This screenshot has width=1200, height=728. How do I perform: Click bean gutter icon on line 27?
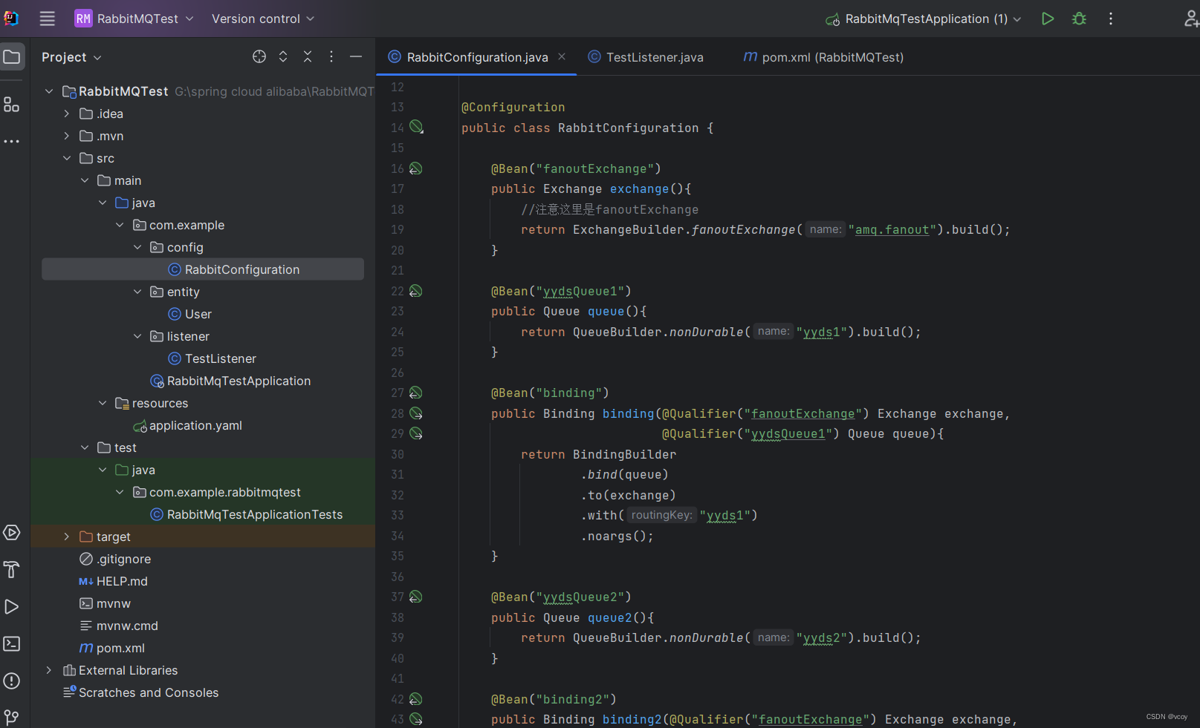click(x=416, y=393)
